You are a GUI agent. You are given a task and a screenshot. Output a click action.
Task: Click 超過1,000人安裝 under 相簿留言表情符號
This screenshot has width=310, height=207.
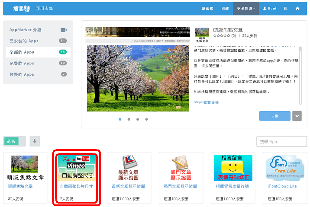229,199
